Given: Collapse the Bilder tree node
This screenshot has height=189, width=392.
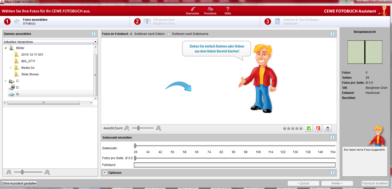Looking at the screenshot, I should 6,48.
